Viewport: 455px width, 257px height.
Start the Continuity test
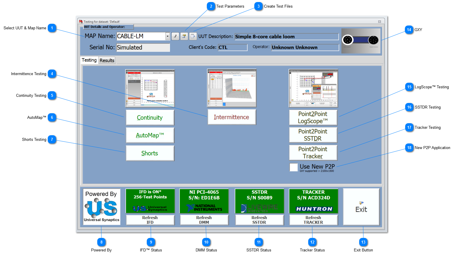pos(150,118)
